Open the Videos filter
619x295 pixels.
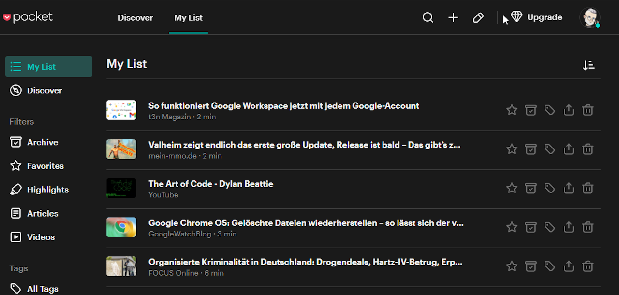coord(32,237)
